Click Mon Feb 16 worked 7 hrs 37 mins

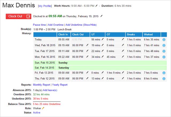(151, 57)
